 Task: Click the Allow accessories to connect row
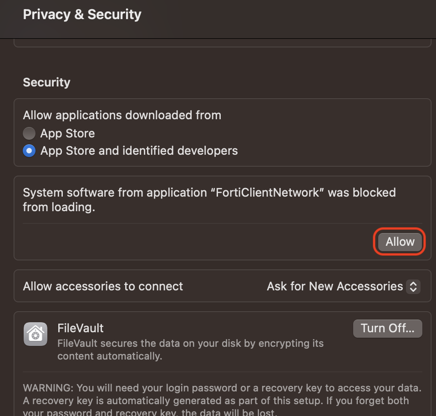(222, 286)
